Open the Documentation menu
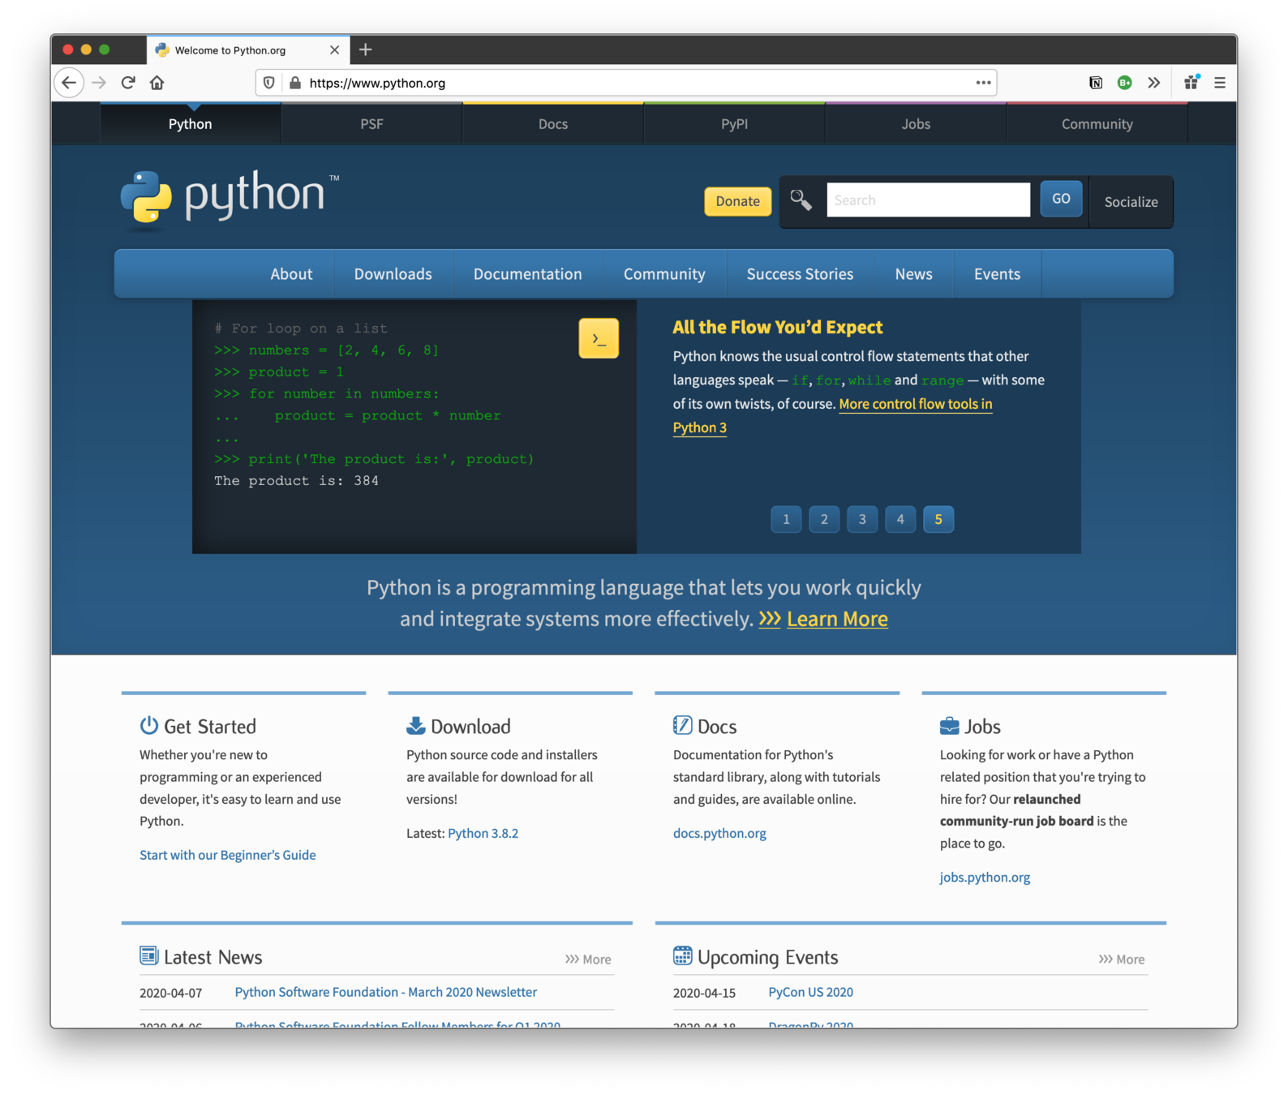This screenshot has height=1095, width=1288. click(x=527, y=274)
